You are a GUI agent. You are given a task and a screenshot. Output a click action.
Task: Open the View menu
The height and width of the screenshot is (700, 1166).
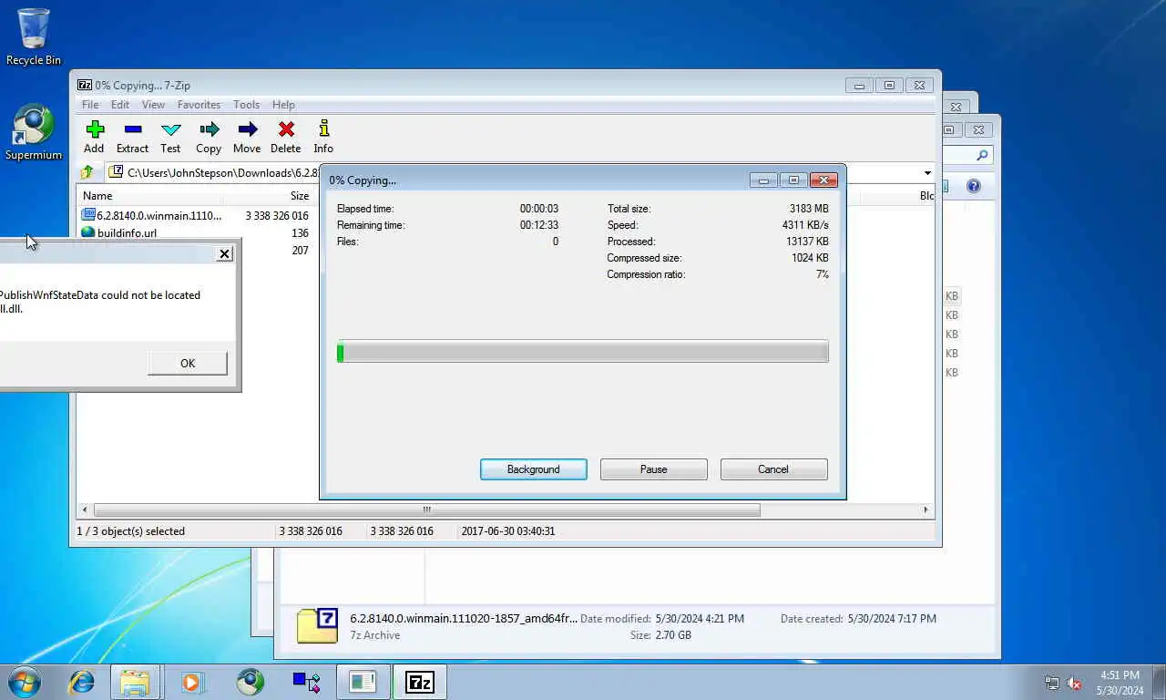click(153, 105)
